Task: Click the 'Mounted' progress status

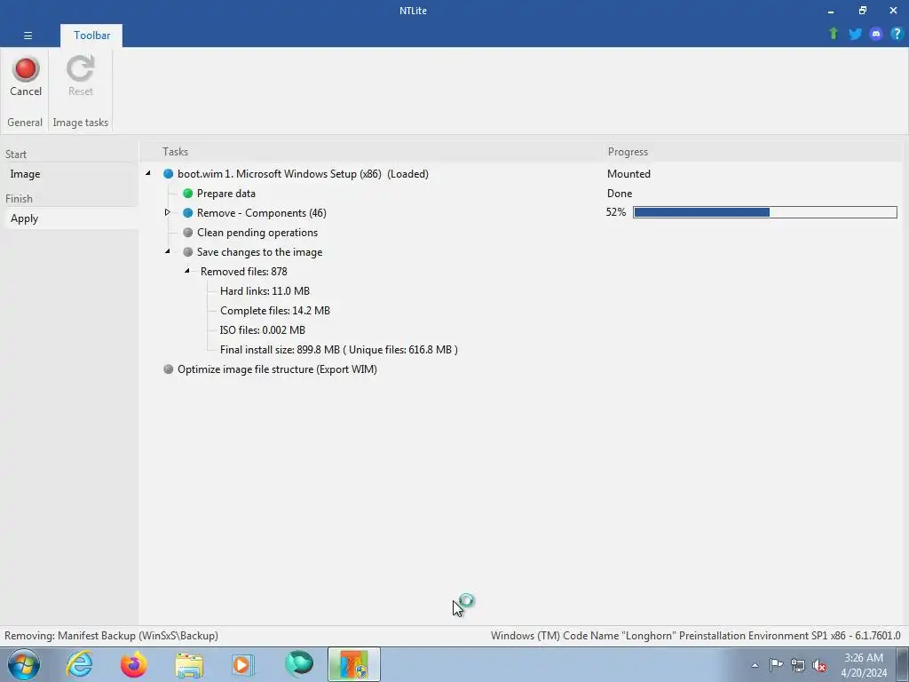Action: tap(628, 174)
